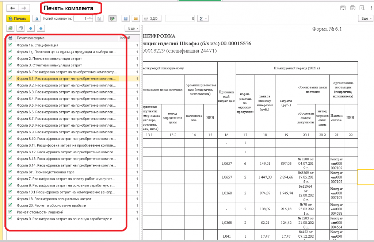Select Форма 2. Плановая калькуляция затрат row
374x242 pixels.
click(x=49, y=58)
